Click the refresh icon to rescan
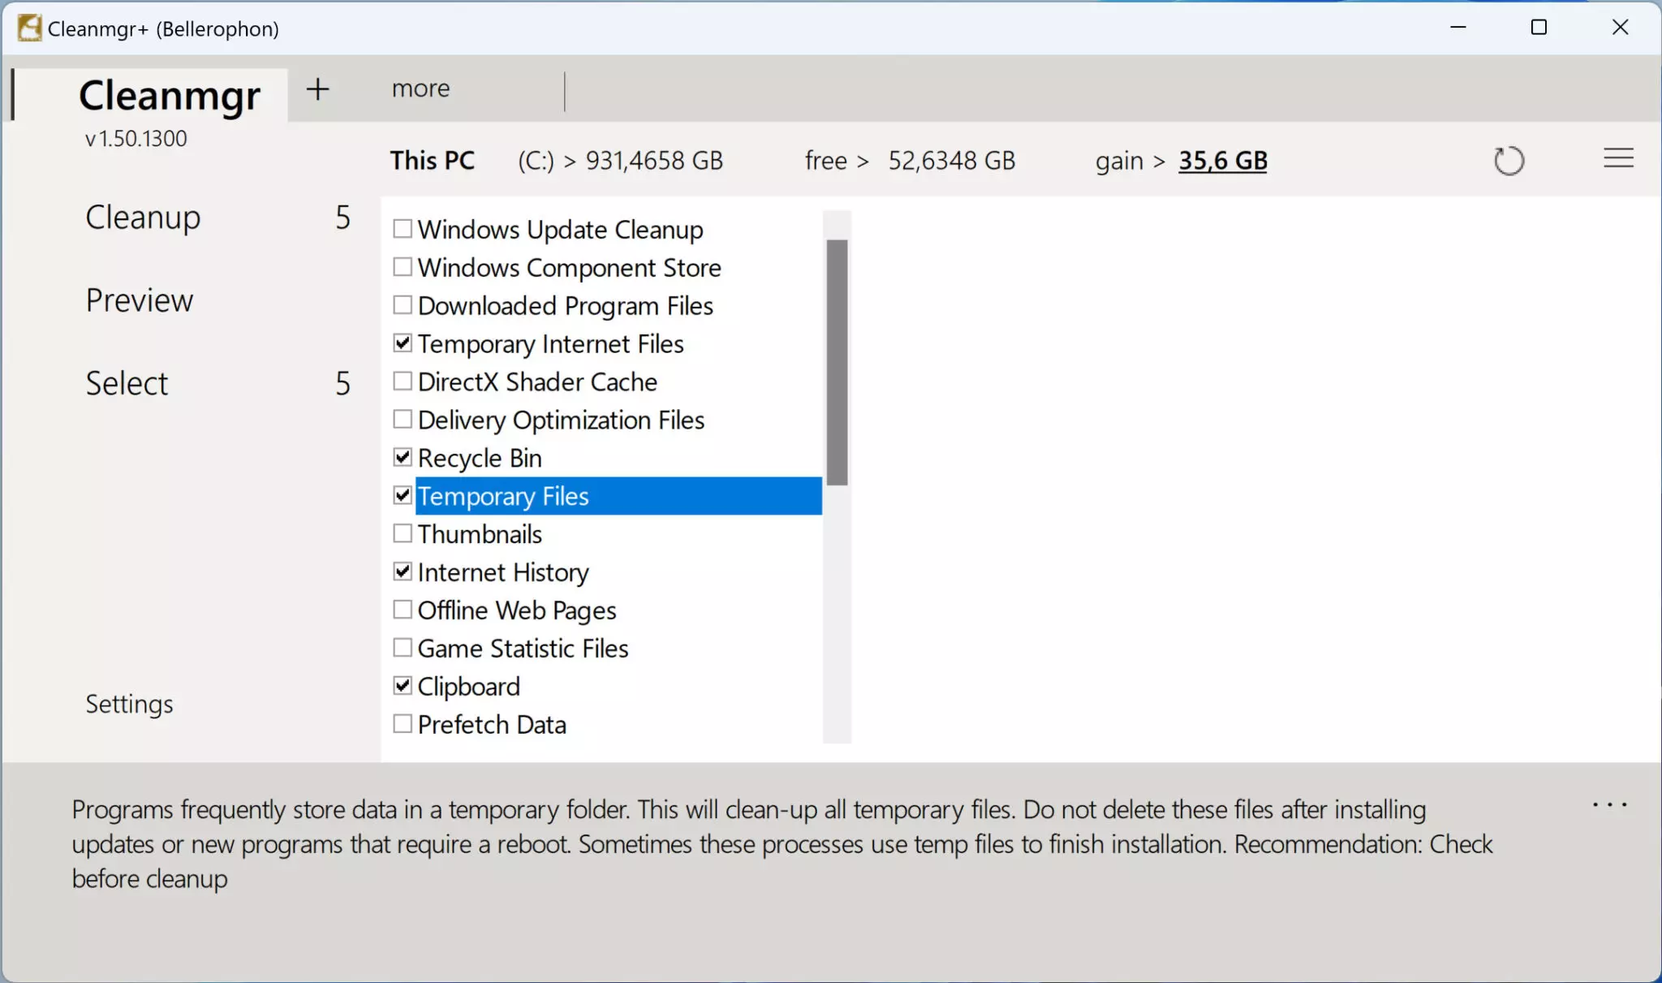This screenshot has width=1662, height=983. click(x=1508, y=160)
